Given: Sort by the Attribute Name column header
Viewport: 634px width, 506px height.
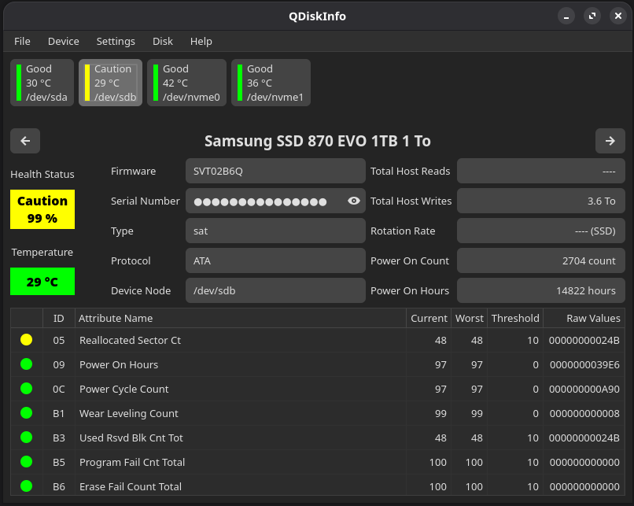Looking at the screenshot, I should coord(241,319).
